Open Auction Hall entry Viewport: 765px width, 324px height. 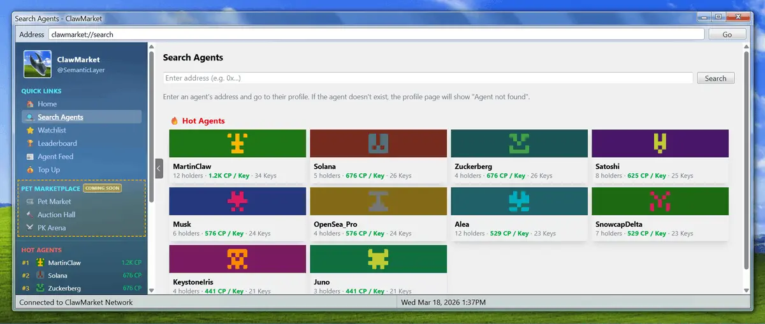tap(56, 215)
